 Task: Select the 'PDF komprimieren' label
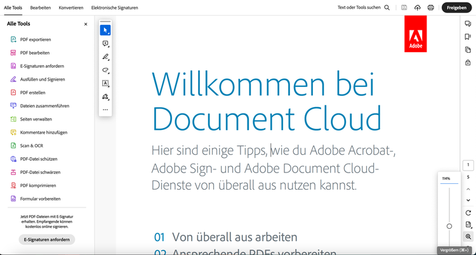pos(38,185)
